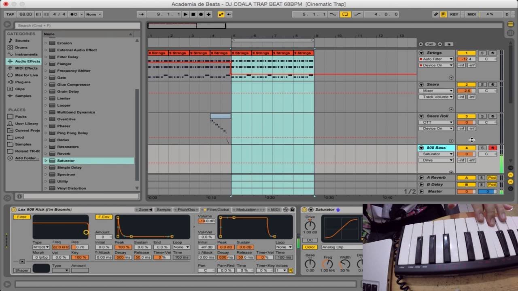Viewport: 518px width, 291px height.
Task: Arm the Snare Roll track for recording
Action: pos(493,116)
